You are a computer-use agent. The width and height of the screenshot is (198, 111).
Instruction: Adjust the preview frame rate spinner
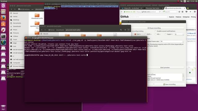click(x=172, y=41)
